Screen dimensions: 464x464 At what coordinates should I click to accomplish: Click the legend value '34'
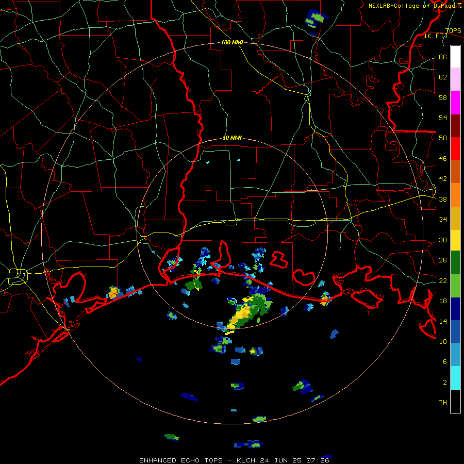443,219
